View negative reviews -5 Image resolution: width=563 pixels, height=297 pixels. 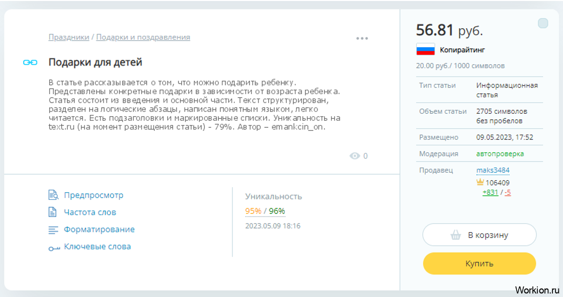point(508,192)
